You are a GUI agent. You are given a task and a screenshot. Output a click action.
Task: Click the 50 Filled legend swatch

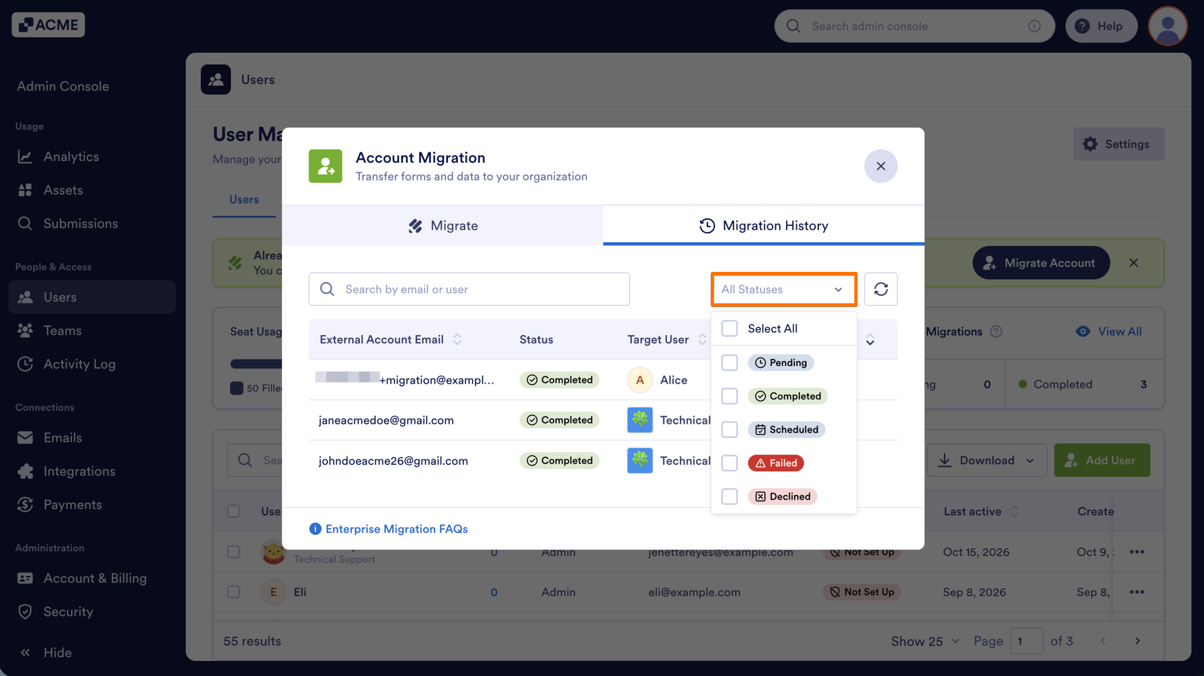click(x=237, y=388)
